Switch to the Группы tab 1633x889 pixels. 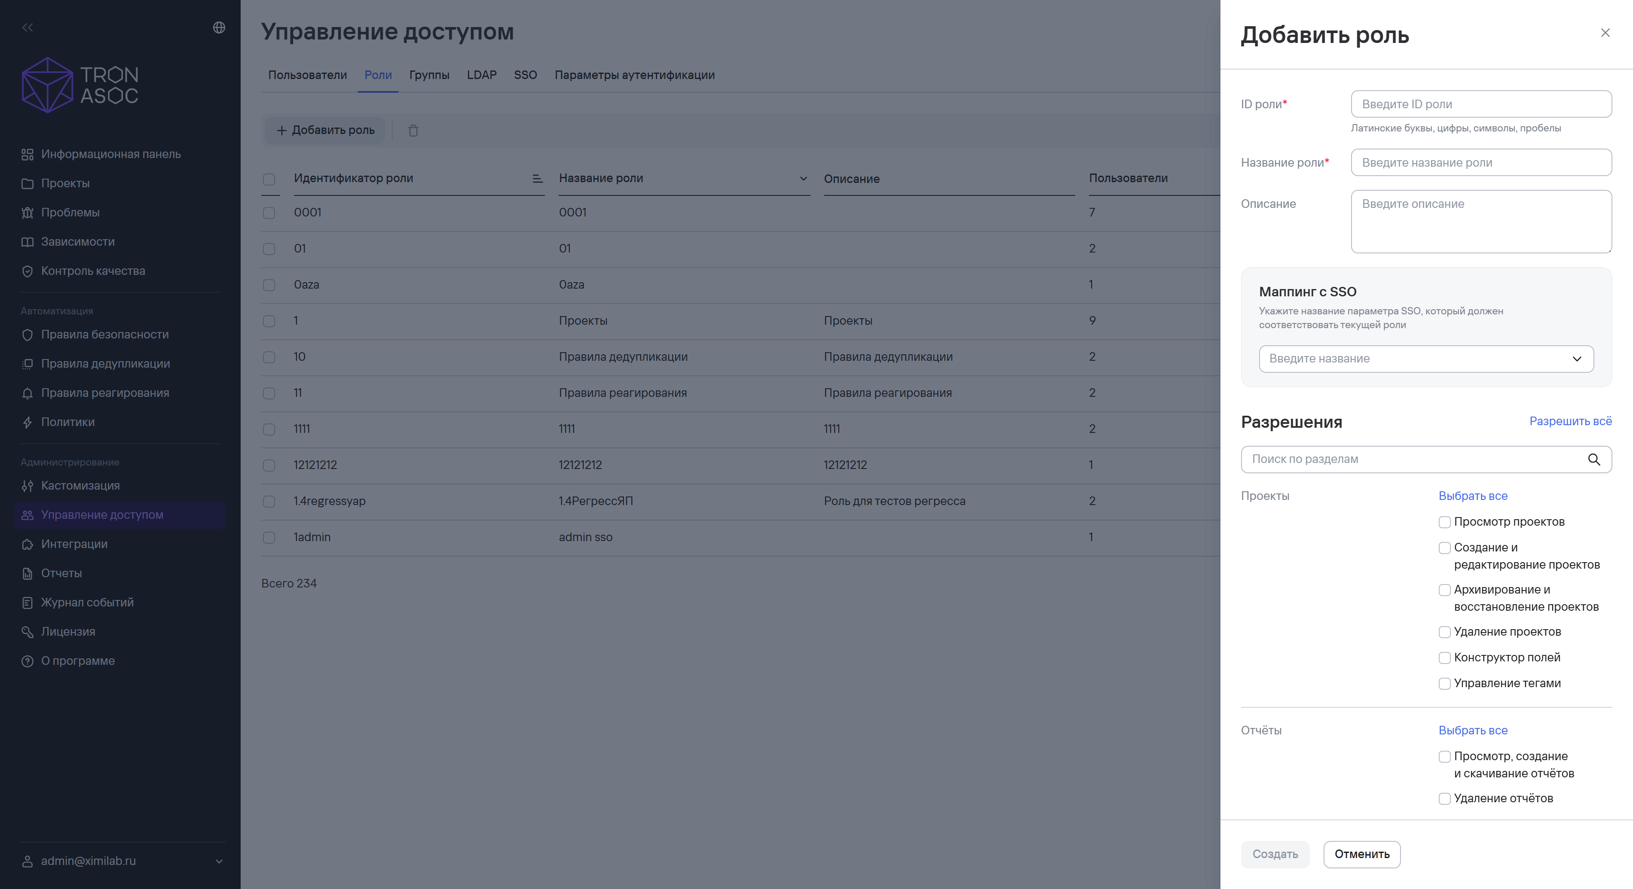click(429, 75)
